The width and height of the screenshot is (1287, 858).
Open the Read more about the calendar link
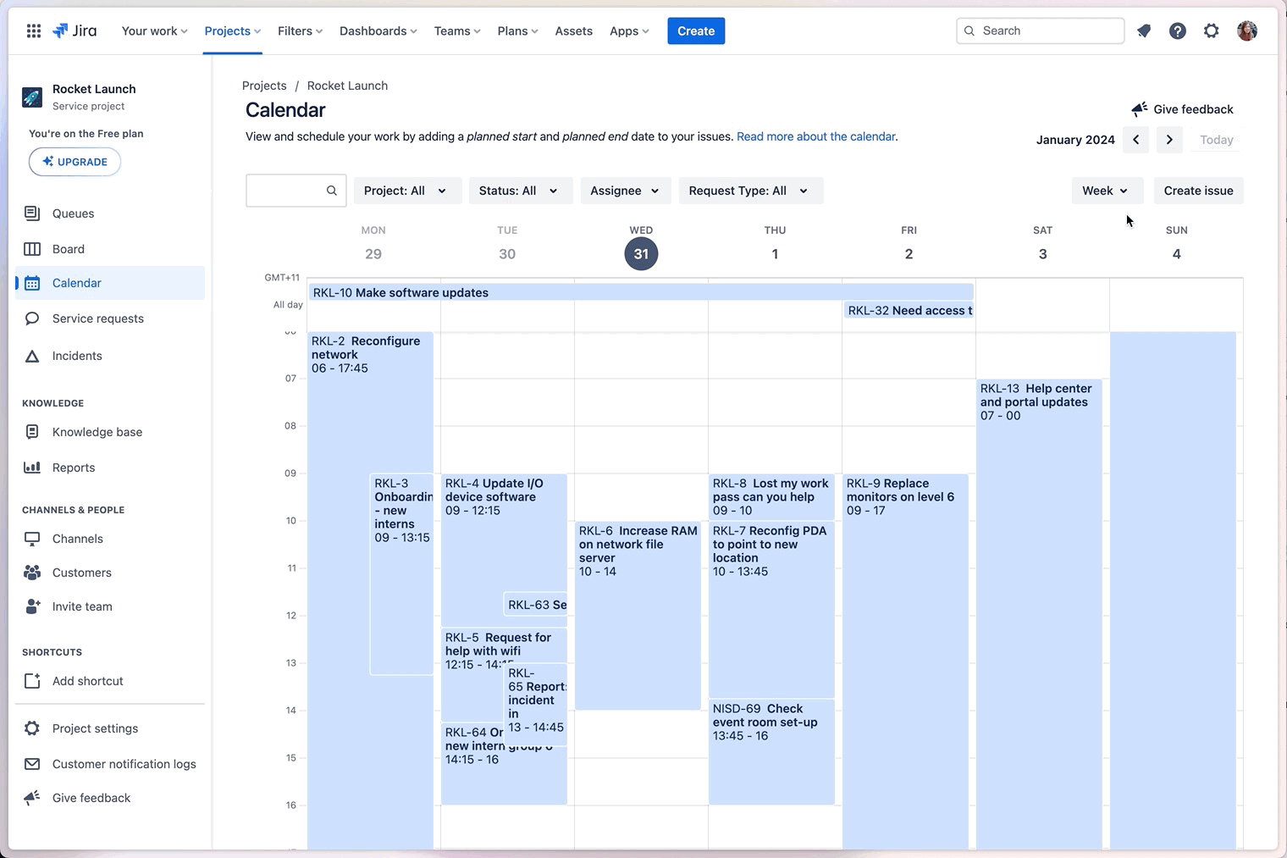pyautogui.click(x=815, y=136)
